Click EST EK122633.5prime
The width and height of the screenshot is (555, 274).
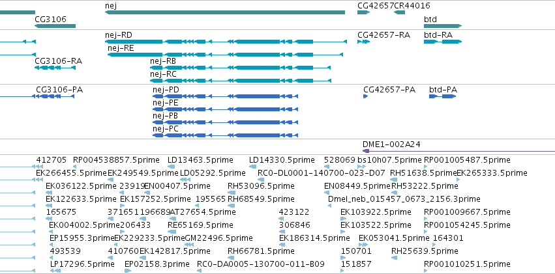pyautogui.click(x=81, y=199)
